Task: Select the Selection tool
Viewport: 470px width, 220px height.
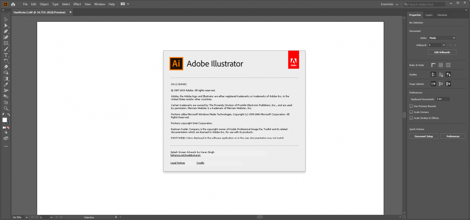Action: point(6,19)
